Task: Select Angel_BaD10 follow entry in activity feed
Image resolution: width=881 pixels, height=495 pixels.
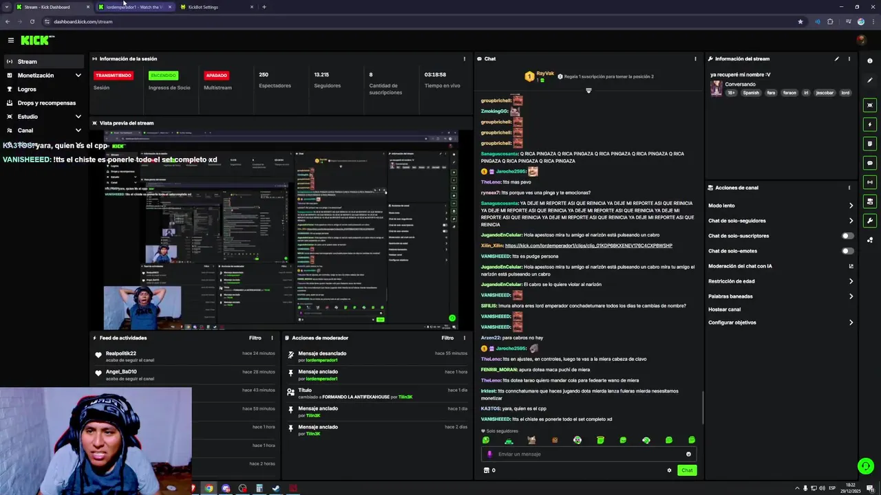Action: click(x=185, y=375)
